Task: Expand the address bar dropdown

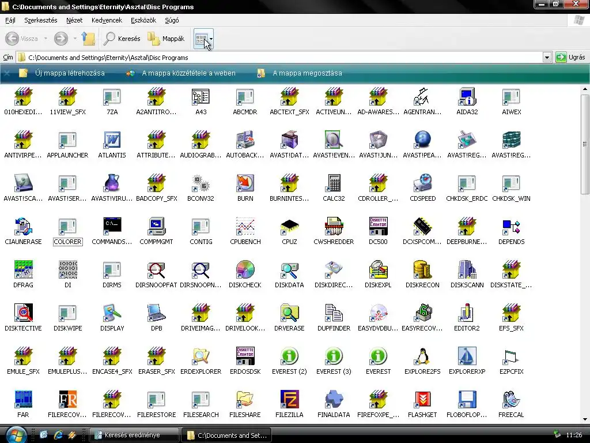Action: tap(547, 58)
